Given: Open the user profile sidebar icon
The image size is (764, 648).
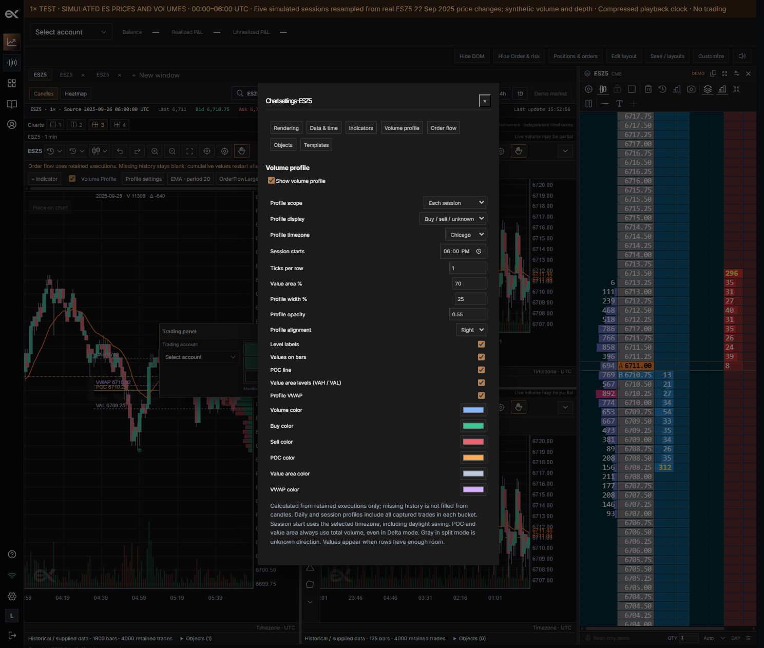Looking at the screenshot, I should [12, 124].
